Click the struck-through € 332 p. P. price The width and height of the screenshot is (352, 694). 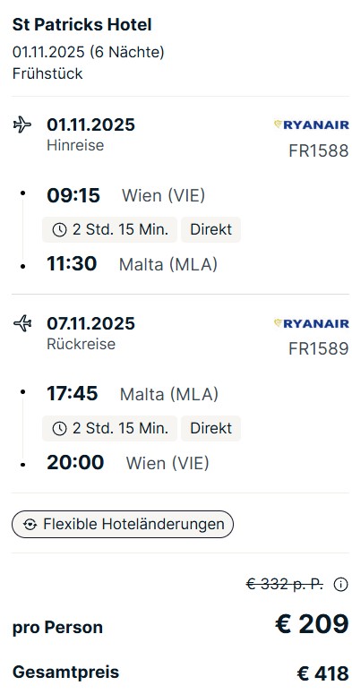(x=285, y=585)
